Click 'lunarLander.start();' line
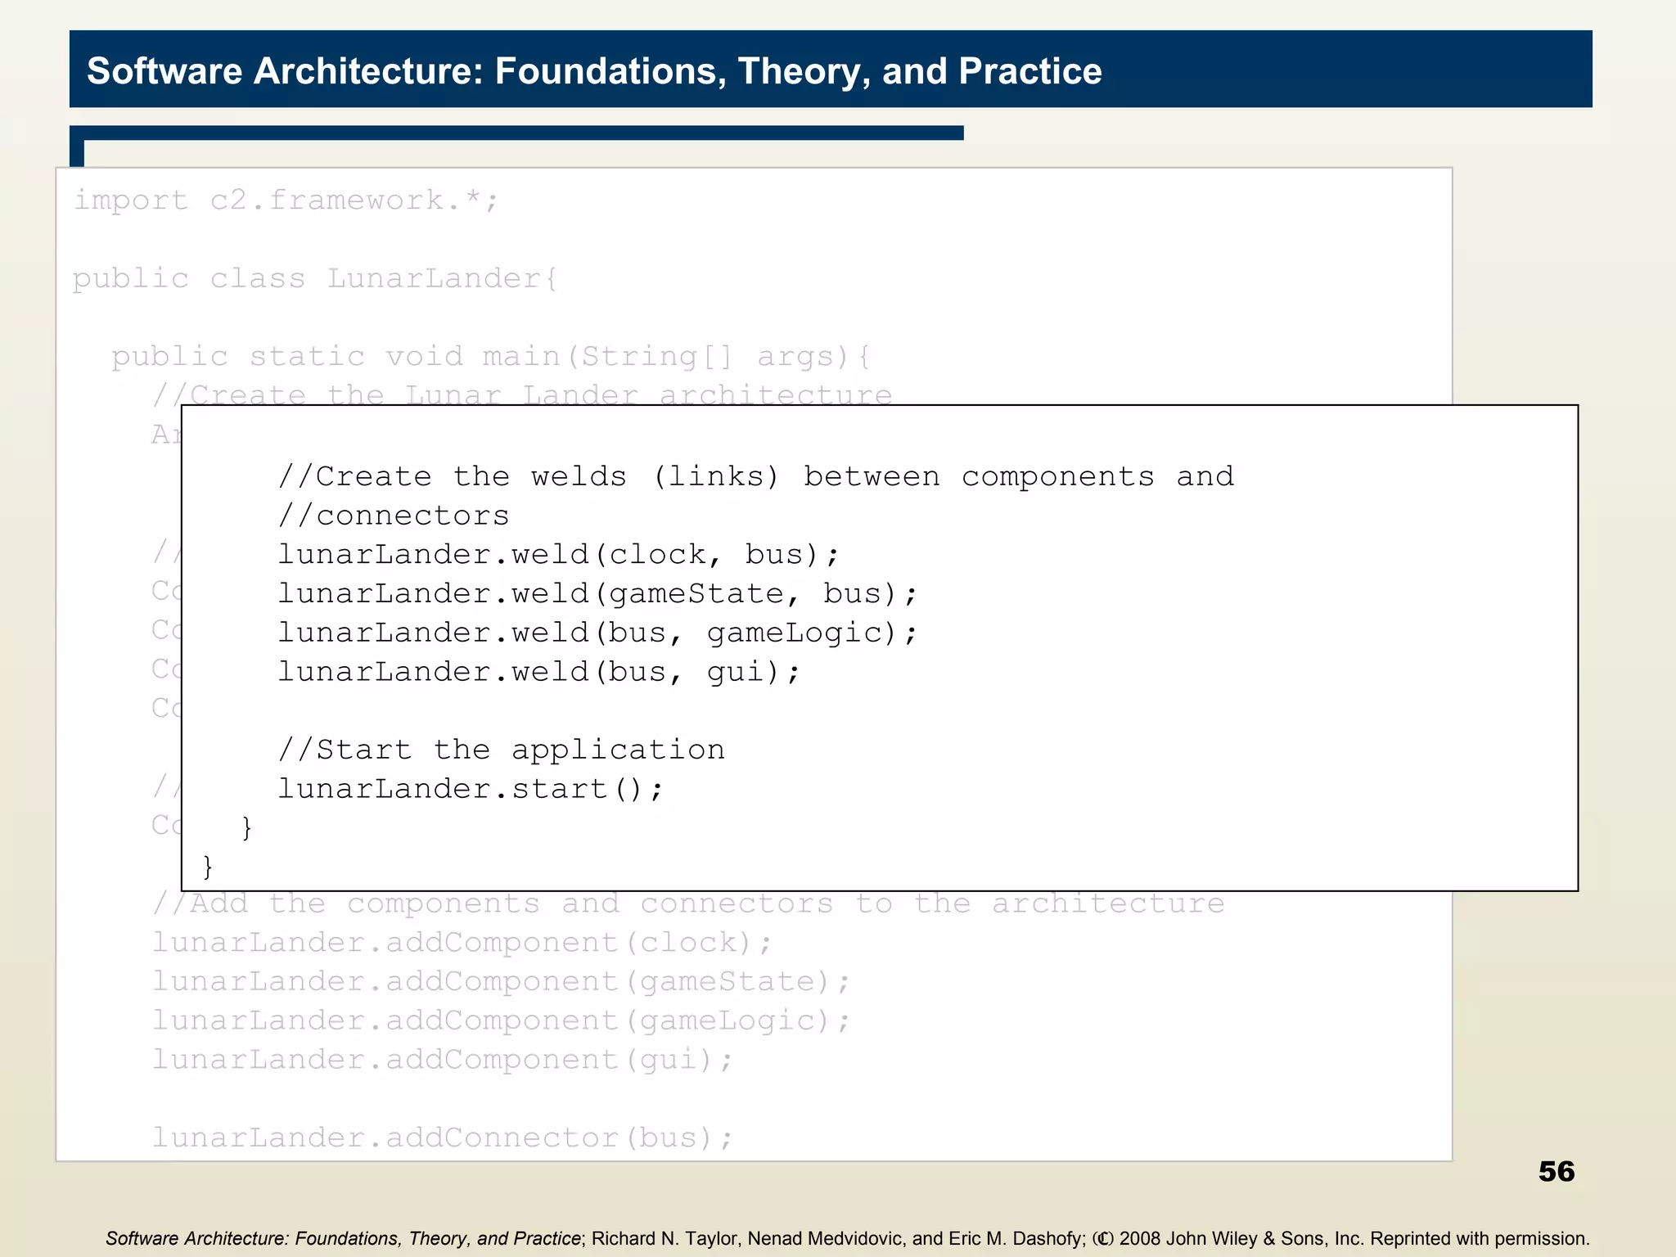Image resolution: width=1676 pixels, height=1257 pixels. [471, 789]
